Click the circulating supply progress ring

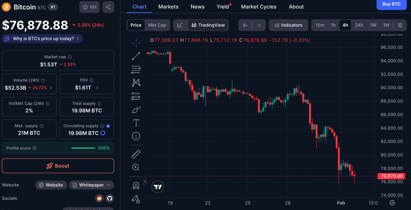pyautogui.click(x=103, y=133)
